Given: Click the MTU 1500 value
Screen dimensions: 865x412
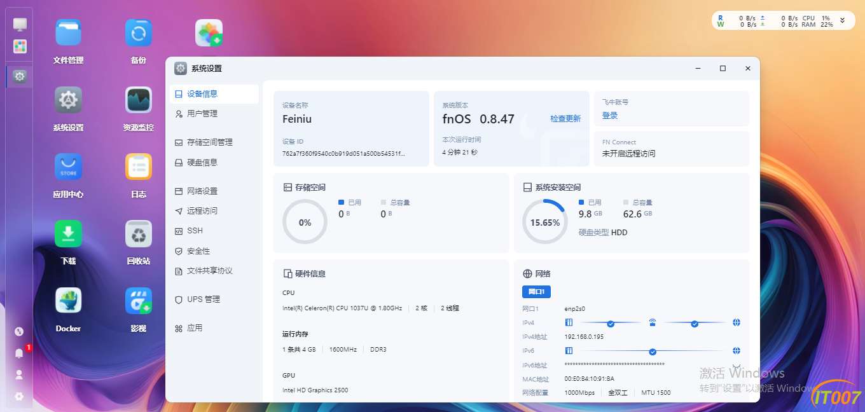Looking at the screenshot, I should [656, 393].
